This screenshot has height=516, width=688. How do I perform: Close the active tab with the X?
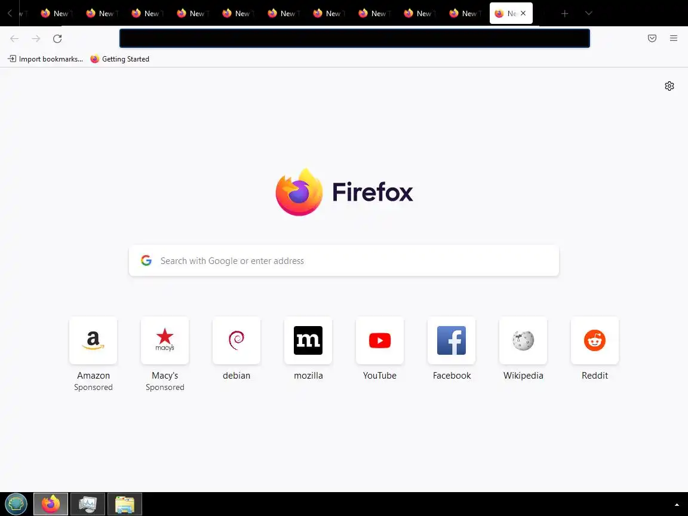(x=523, y=13)
